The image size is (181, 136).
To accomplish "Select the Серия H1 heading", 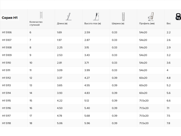I will [x=10, y=18].
